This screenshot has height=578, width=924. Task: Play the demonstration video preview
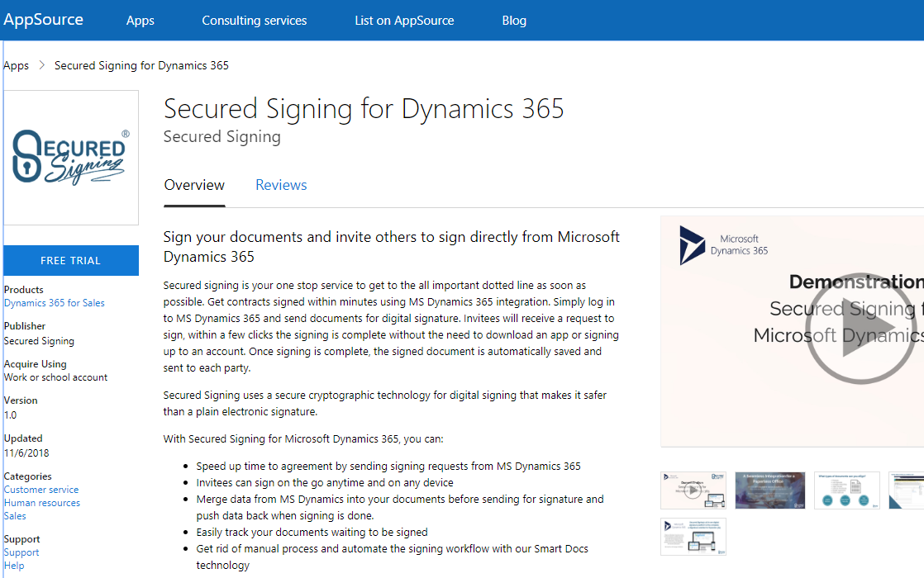[860, 329]
